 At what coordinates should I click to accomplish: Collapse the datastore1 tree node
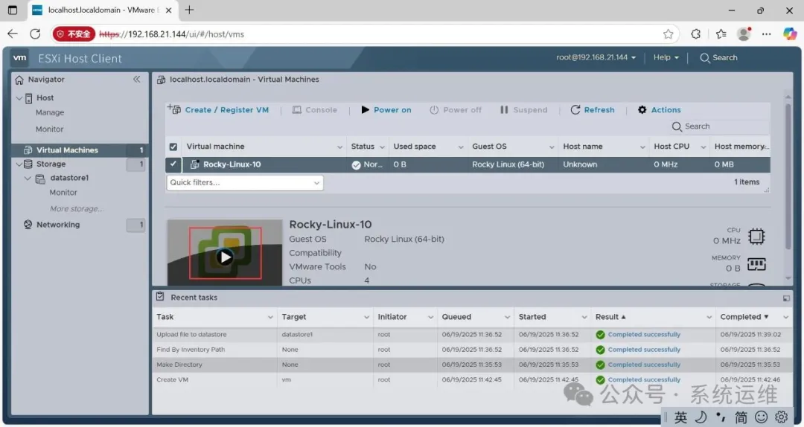coord(28,179)
